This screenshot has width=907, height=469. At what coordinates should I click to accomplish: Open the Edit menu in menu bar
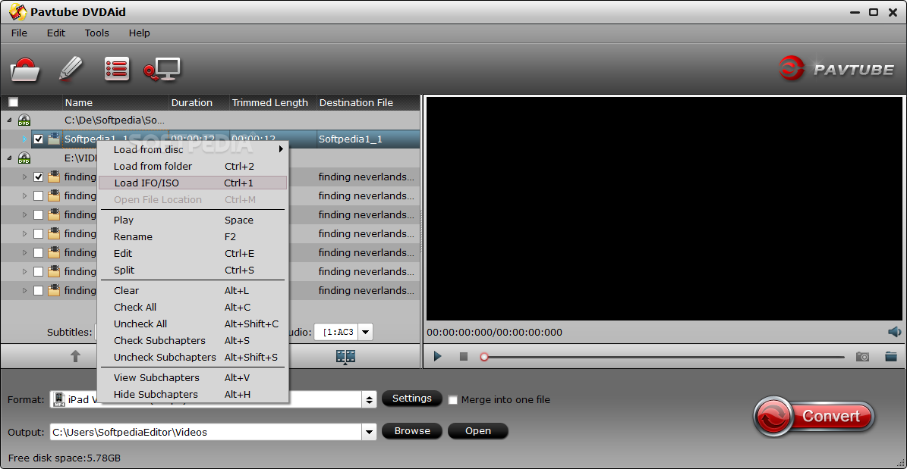[x=56, y=33]
